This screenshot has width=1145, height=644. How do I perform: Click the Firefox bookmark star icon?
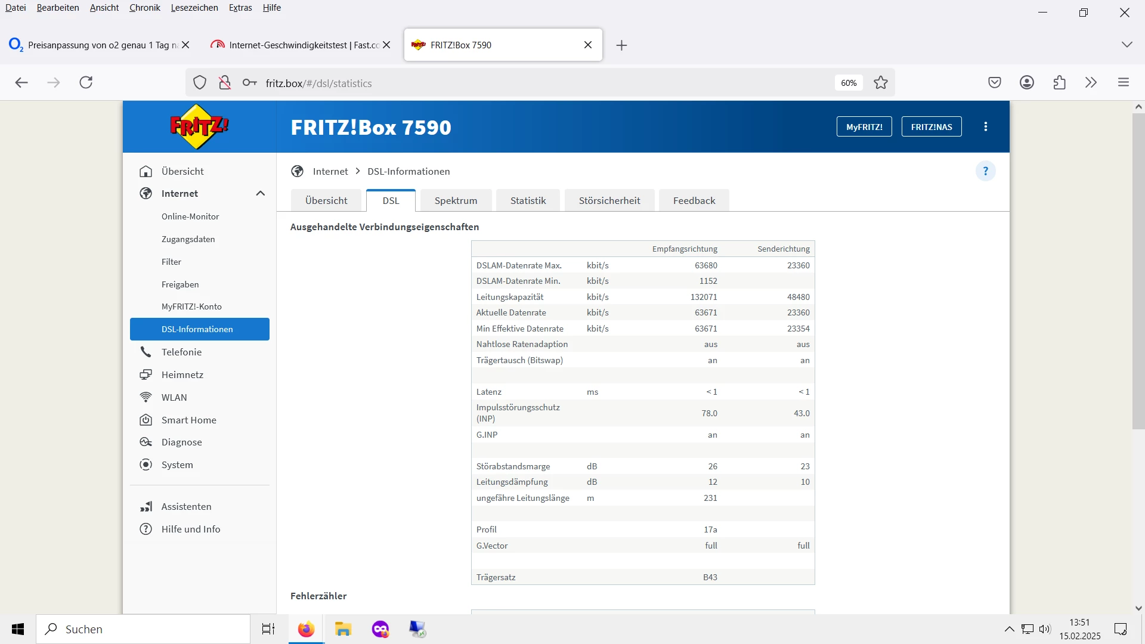tap(881, 83)
